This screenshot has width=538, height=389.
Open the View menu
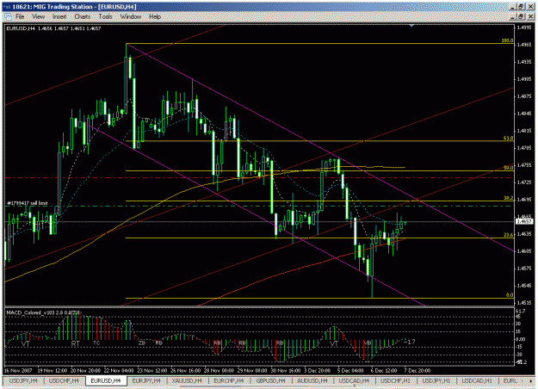coord(39,16)
